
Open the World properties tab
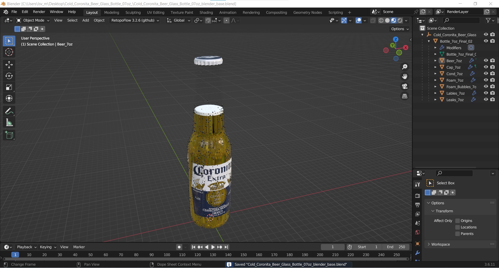(417, 232)
